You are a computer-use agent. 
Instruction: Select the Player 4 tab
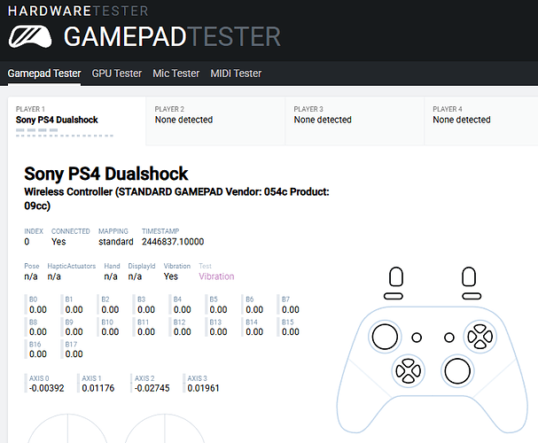pyautogui.click(x=481, y=120)
